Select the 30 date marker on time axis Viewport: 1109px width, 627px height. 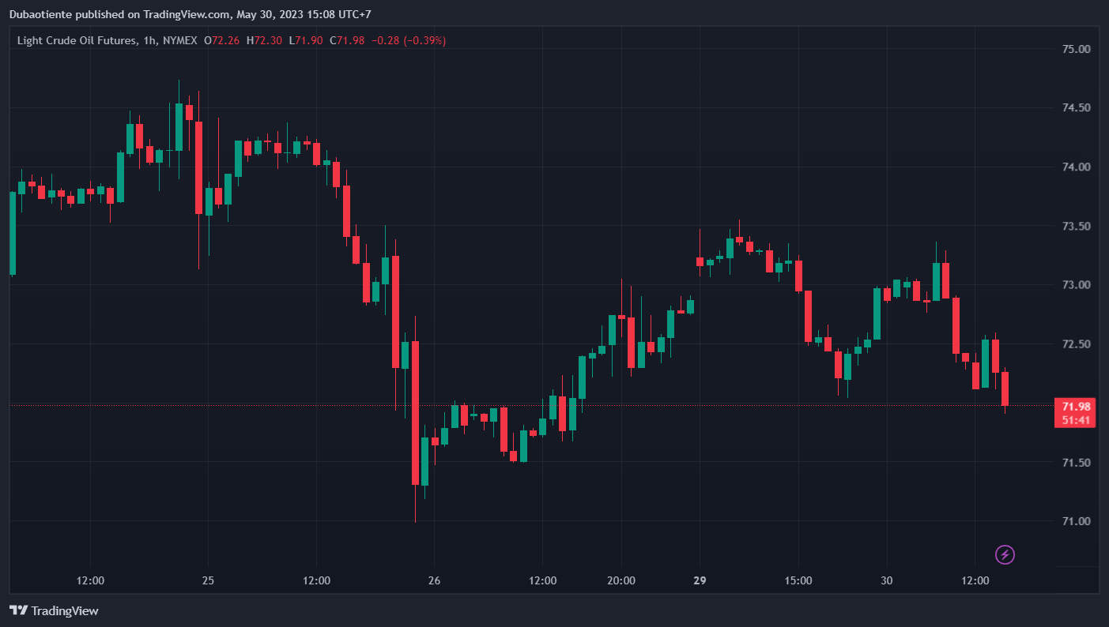[887, 580]
